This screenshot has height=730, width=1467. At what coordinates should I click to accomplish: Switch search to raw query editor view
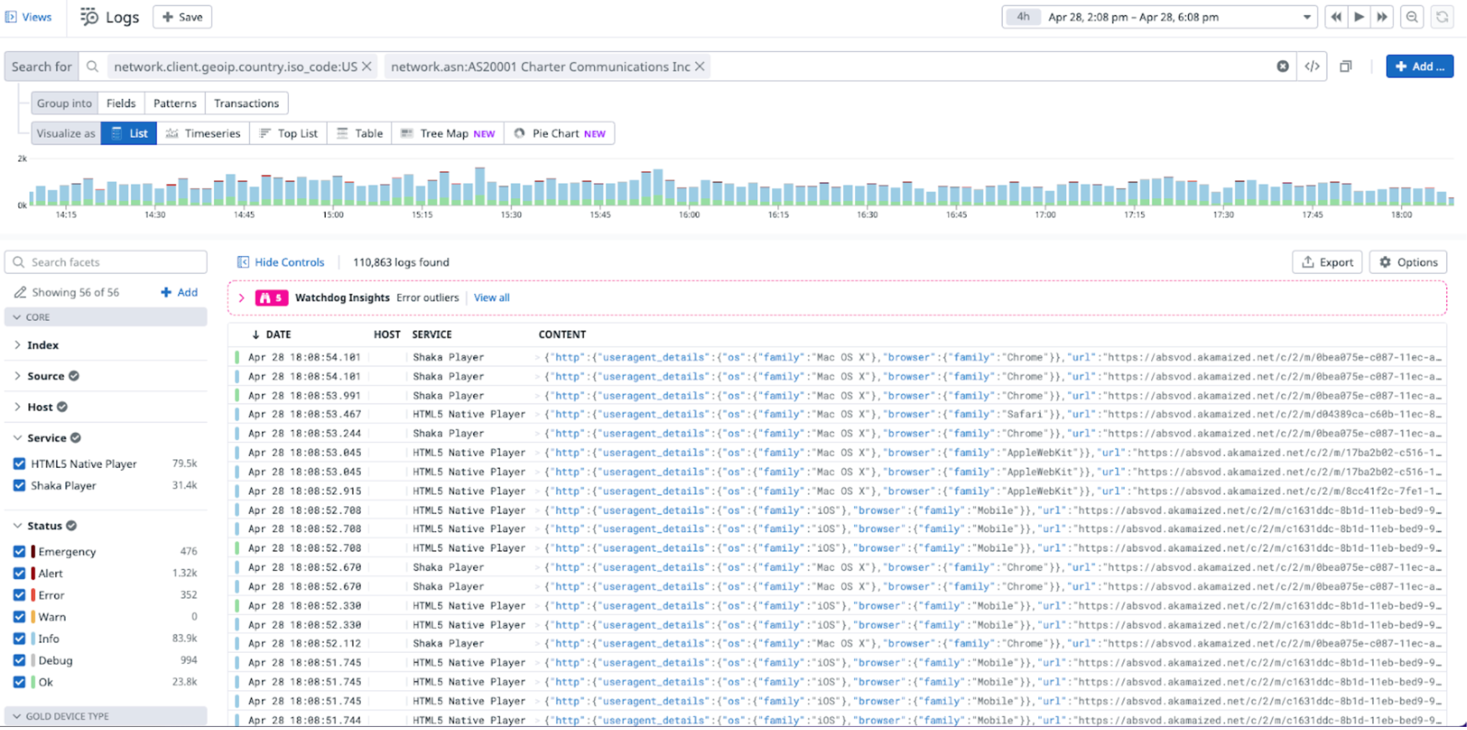[x=1312, y=66]
